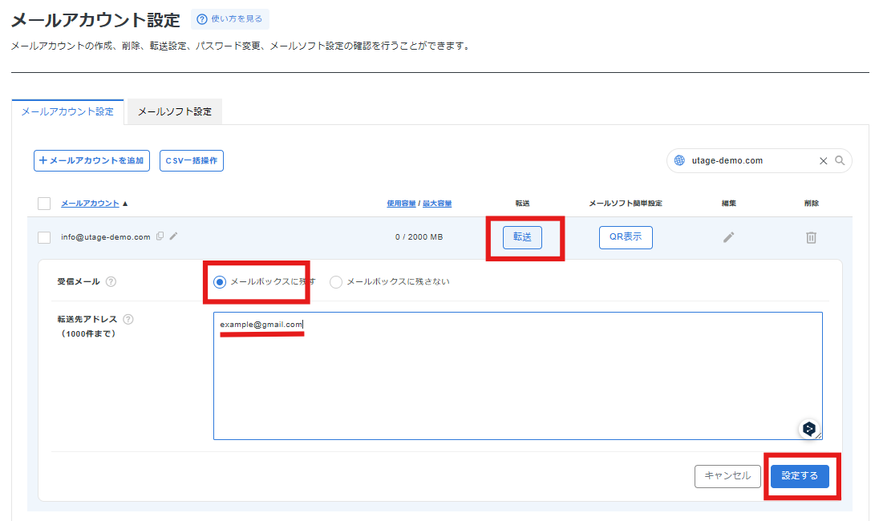Open the help icon next to 転送先アドレス
The height and width of the screenshot is (521, 875).
point(128,319)
